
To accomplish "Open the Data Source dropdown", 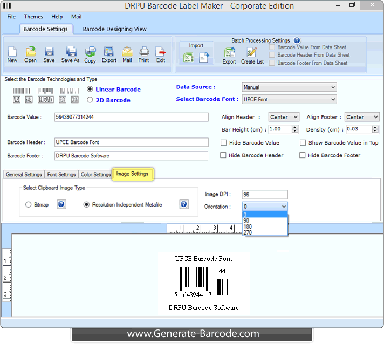I will pyautogui.click(x=289, y=87).
